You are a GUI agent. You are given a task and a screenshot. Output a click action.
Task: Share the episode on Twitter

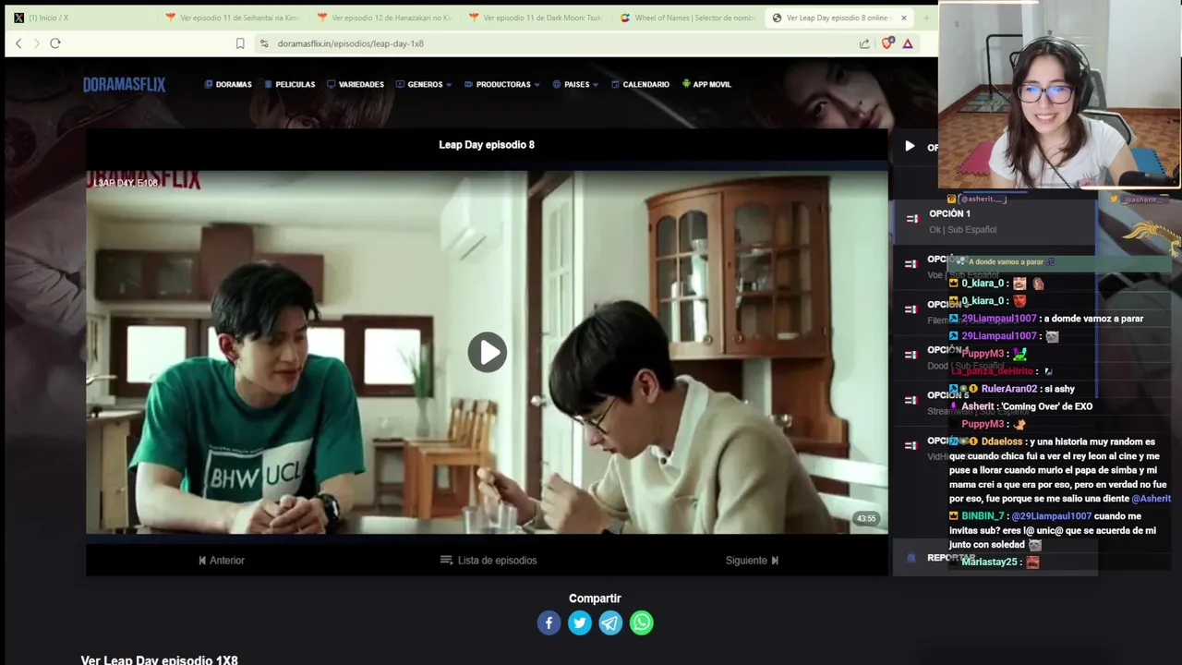[x=580, y=623]
